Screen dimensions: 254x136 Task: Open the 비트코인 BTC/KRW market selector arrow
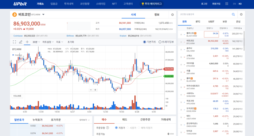click(x=43, y=14)
